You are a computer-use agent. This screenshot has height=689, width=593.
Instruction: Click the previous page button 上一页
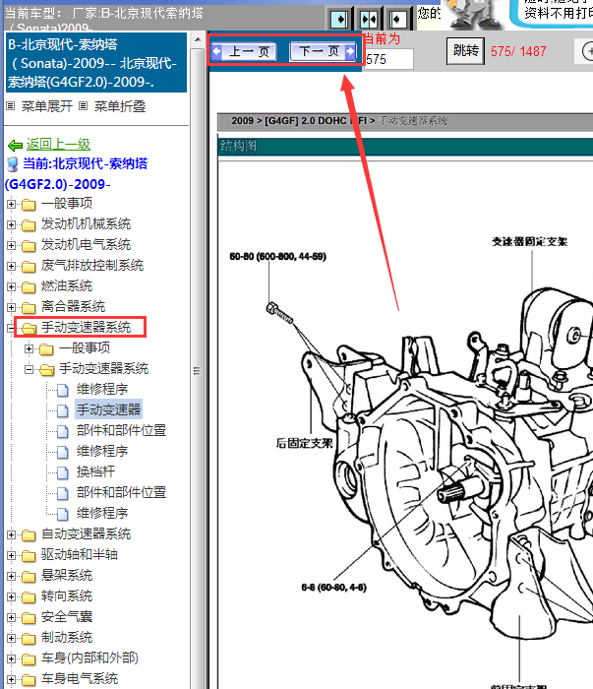[x=244, y=52]
